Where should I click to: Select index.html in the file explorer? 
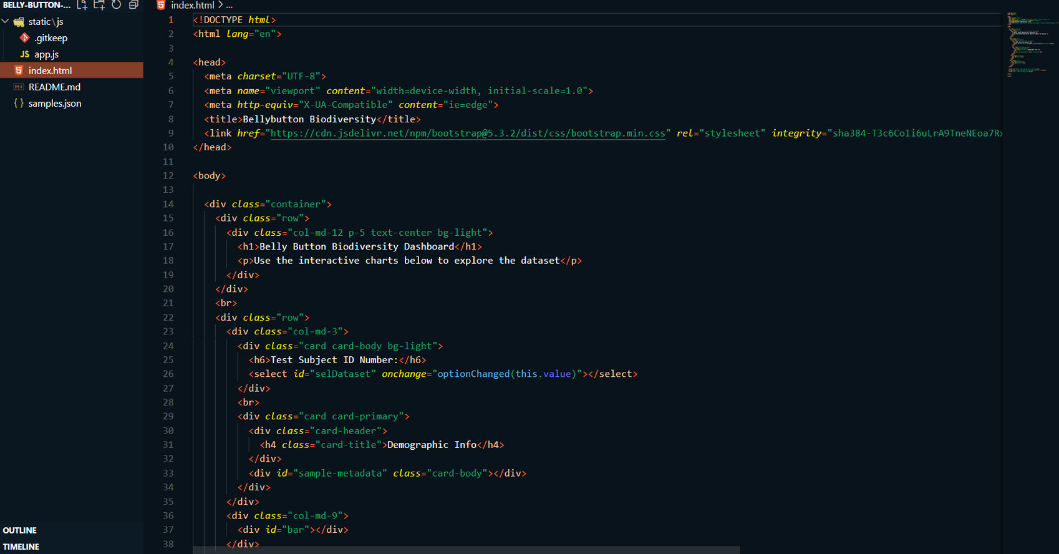[x=50, y=70]
